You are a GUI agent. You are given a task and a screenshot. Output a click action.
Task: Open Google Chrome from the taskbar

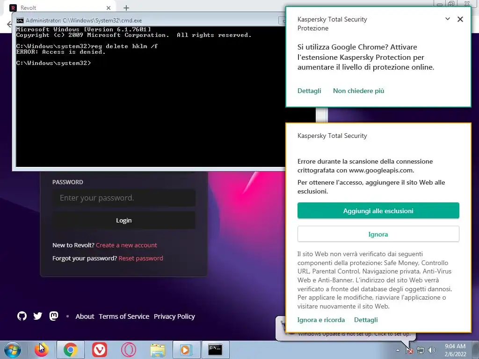[70, 350]
